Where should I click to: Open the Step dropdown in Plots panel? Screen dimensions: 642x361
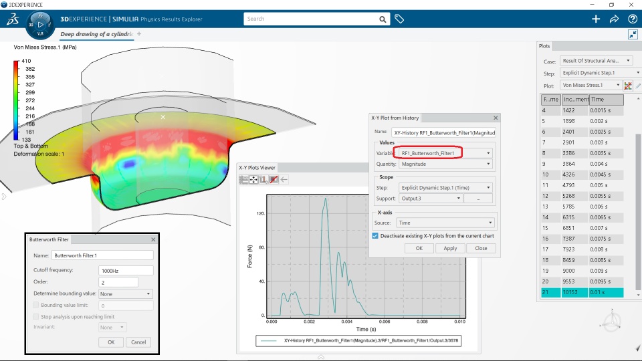[601, 73]
